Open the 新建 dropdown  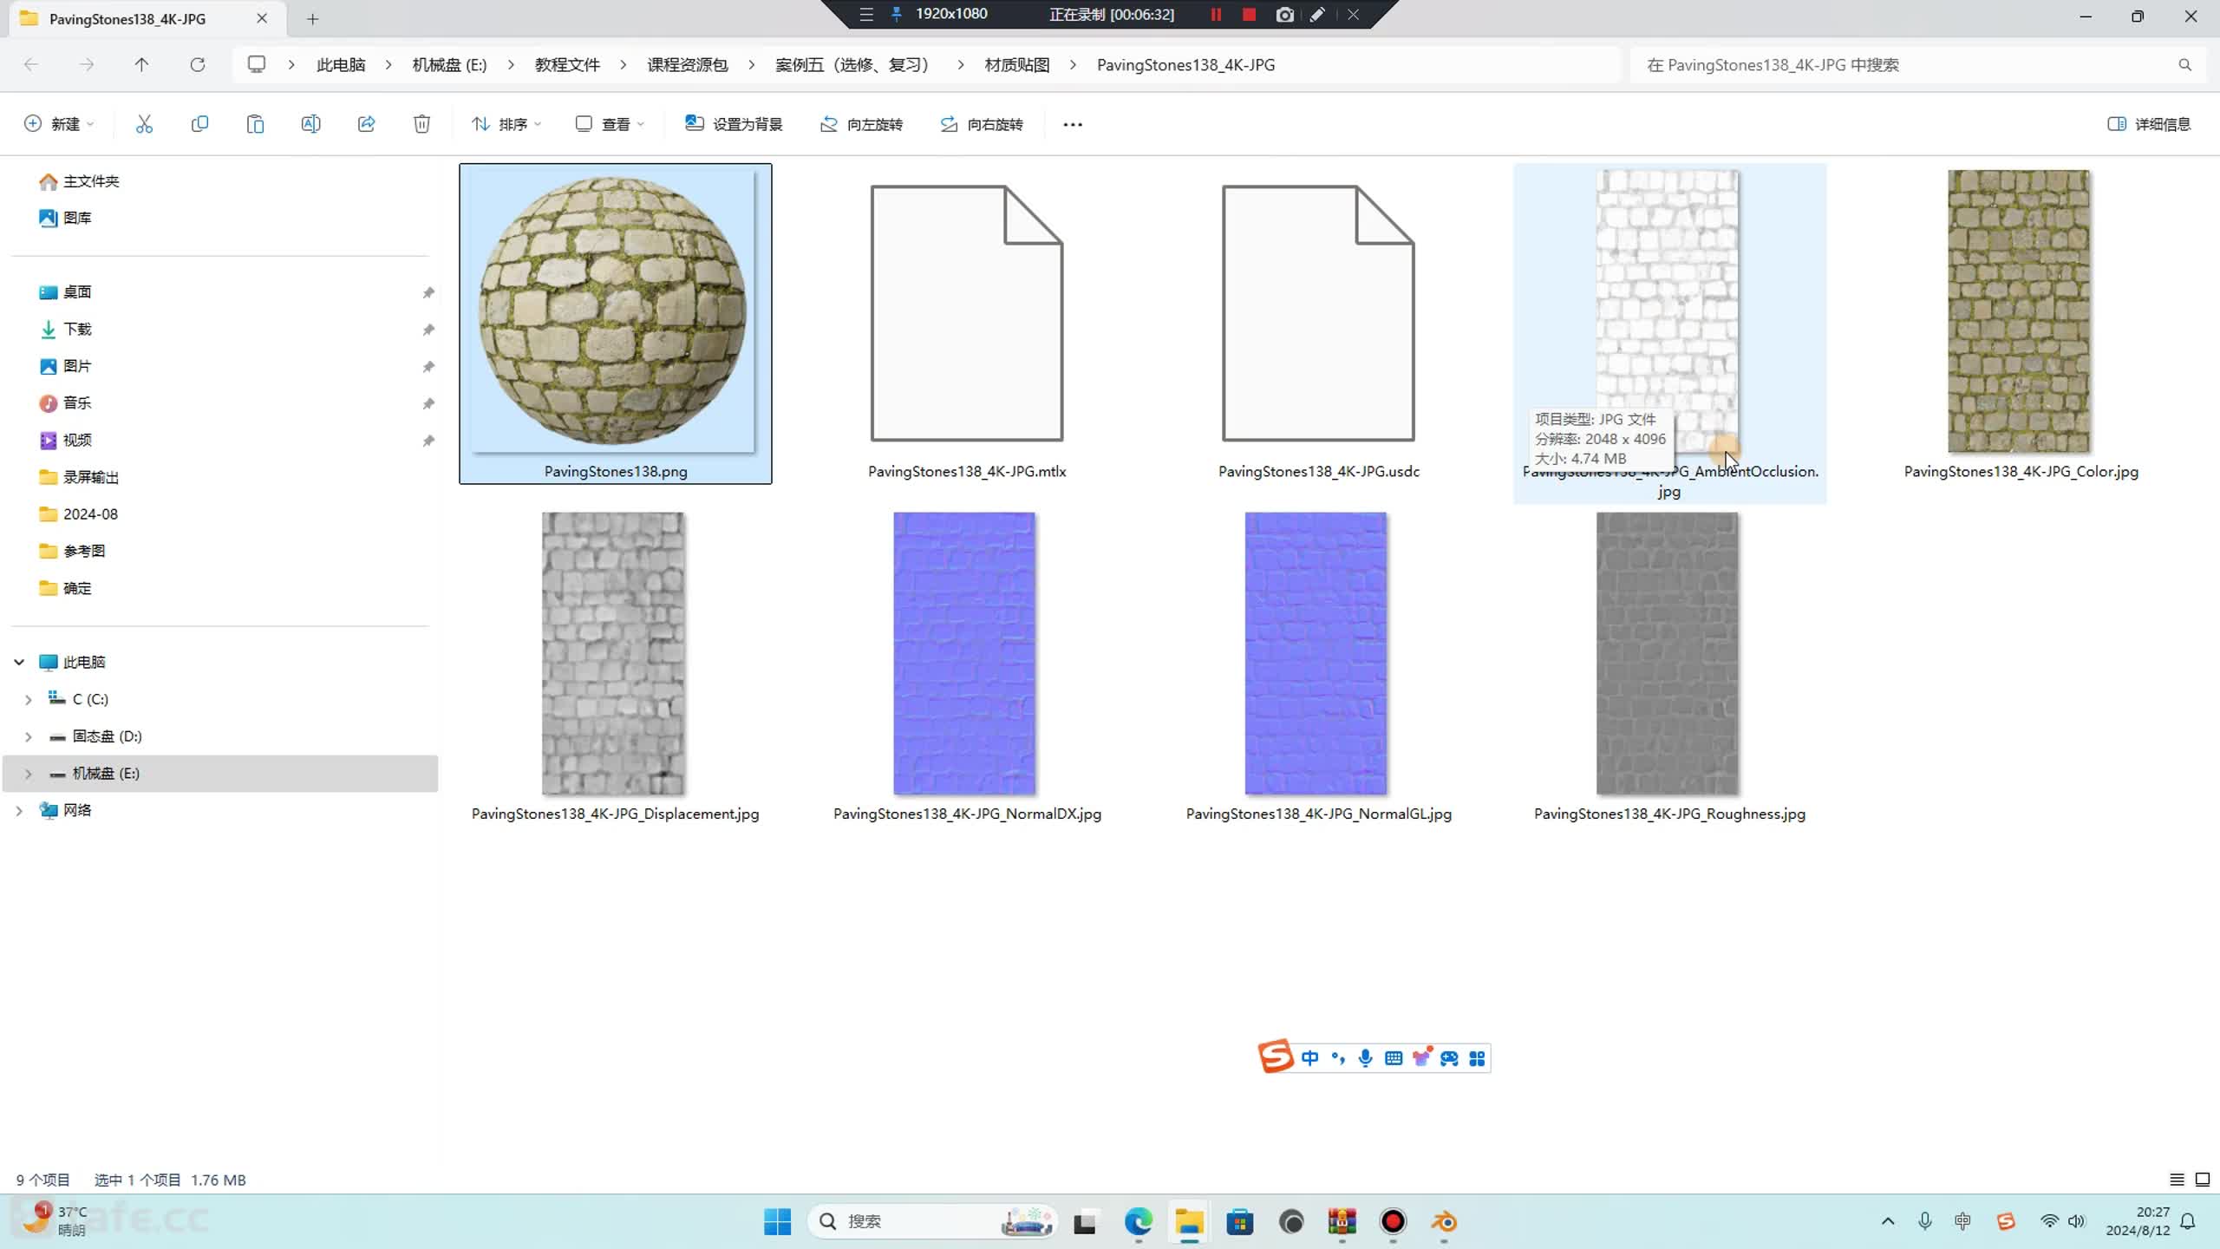coord(59,124)
